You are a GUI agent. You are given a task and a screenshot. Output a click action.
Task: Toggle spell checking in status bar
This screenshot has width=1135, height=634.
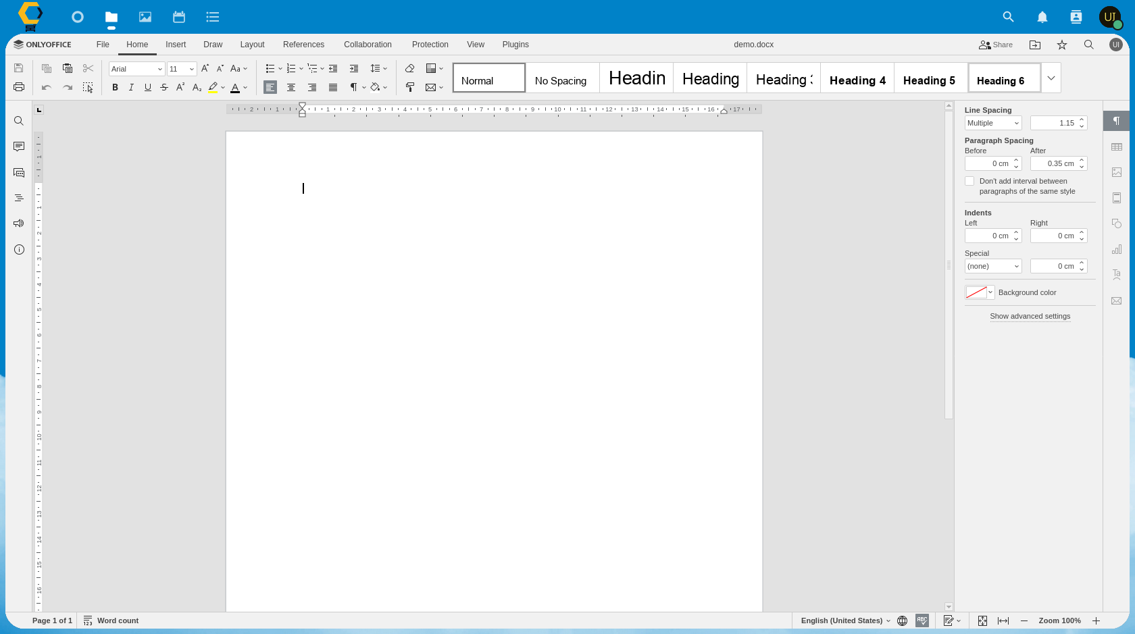pos(922,620)
